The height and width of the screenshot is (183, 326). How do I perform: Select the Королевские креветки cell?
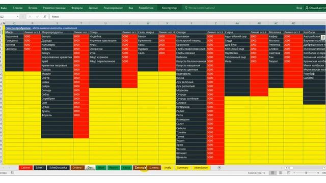(57, 57)
